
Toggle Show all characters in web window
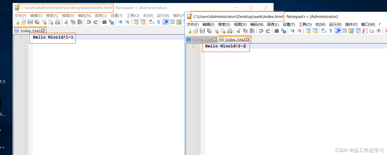pyautogui.click(x=331, y=31)
